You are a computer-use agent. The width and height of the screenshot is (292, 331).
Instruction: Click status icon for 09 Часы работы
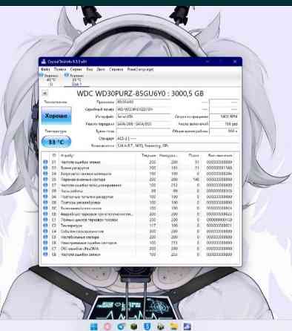click(45, 191)
